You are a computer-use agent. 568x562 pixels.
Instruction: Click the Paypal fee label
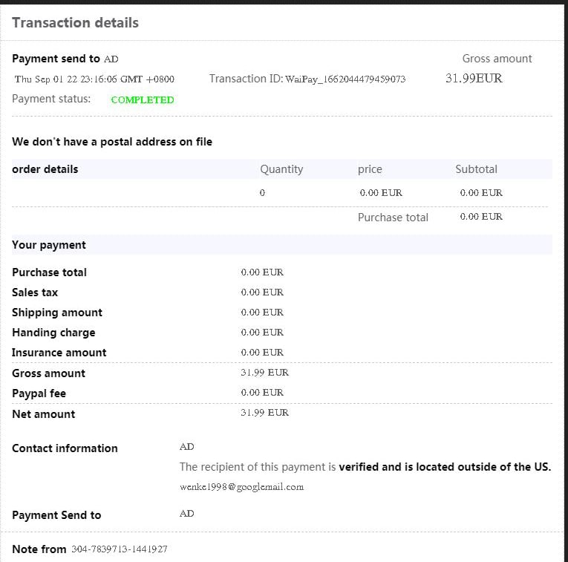pyautogui.click(x=39, y=393)
